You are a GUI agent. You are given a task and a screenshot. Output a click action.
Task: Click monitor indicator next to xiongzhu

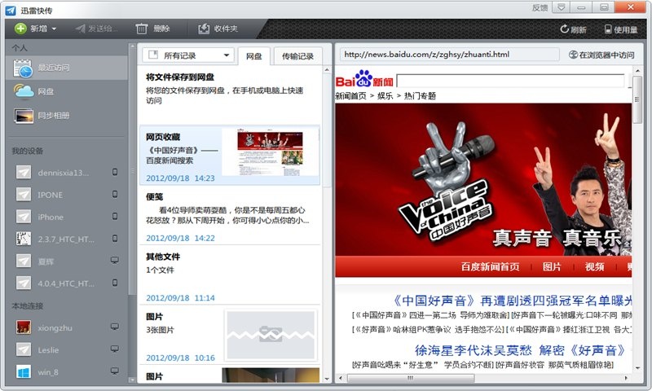115,327
